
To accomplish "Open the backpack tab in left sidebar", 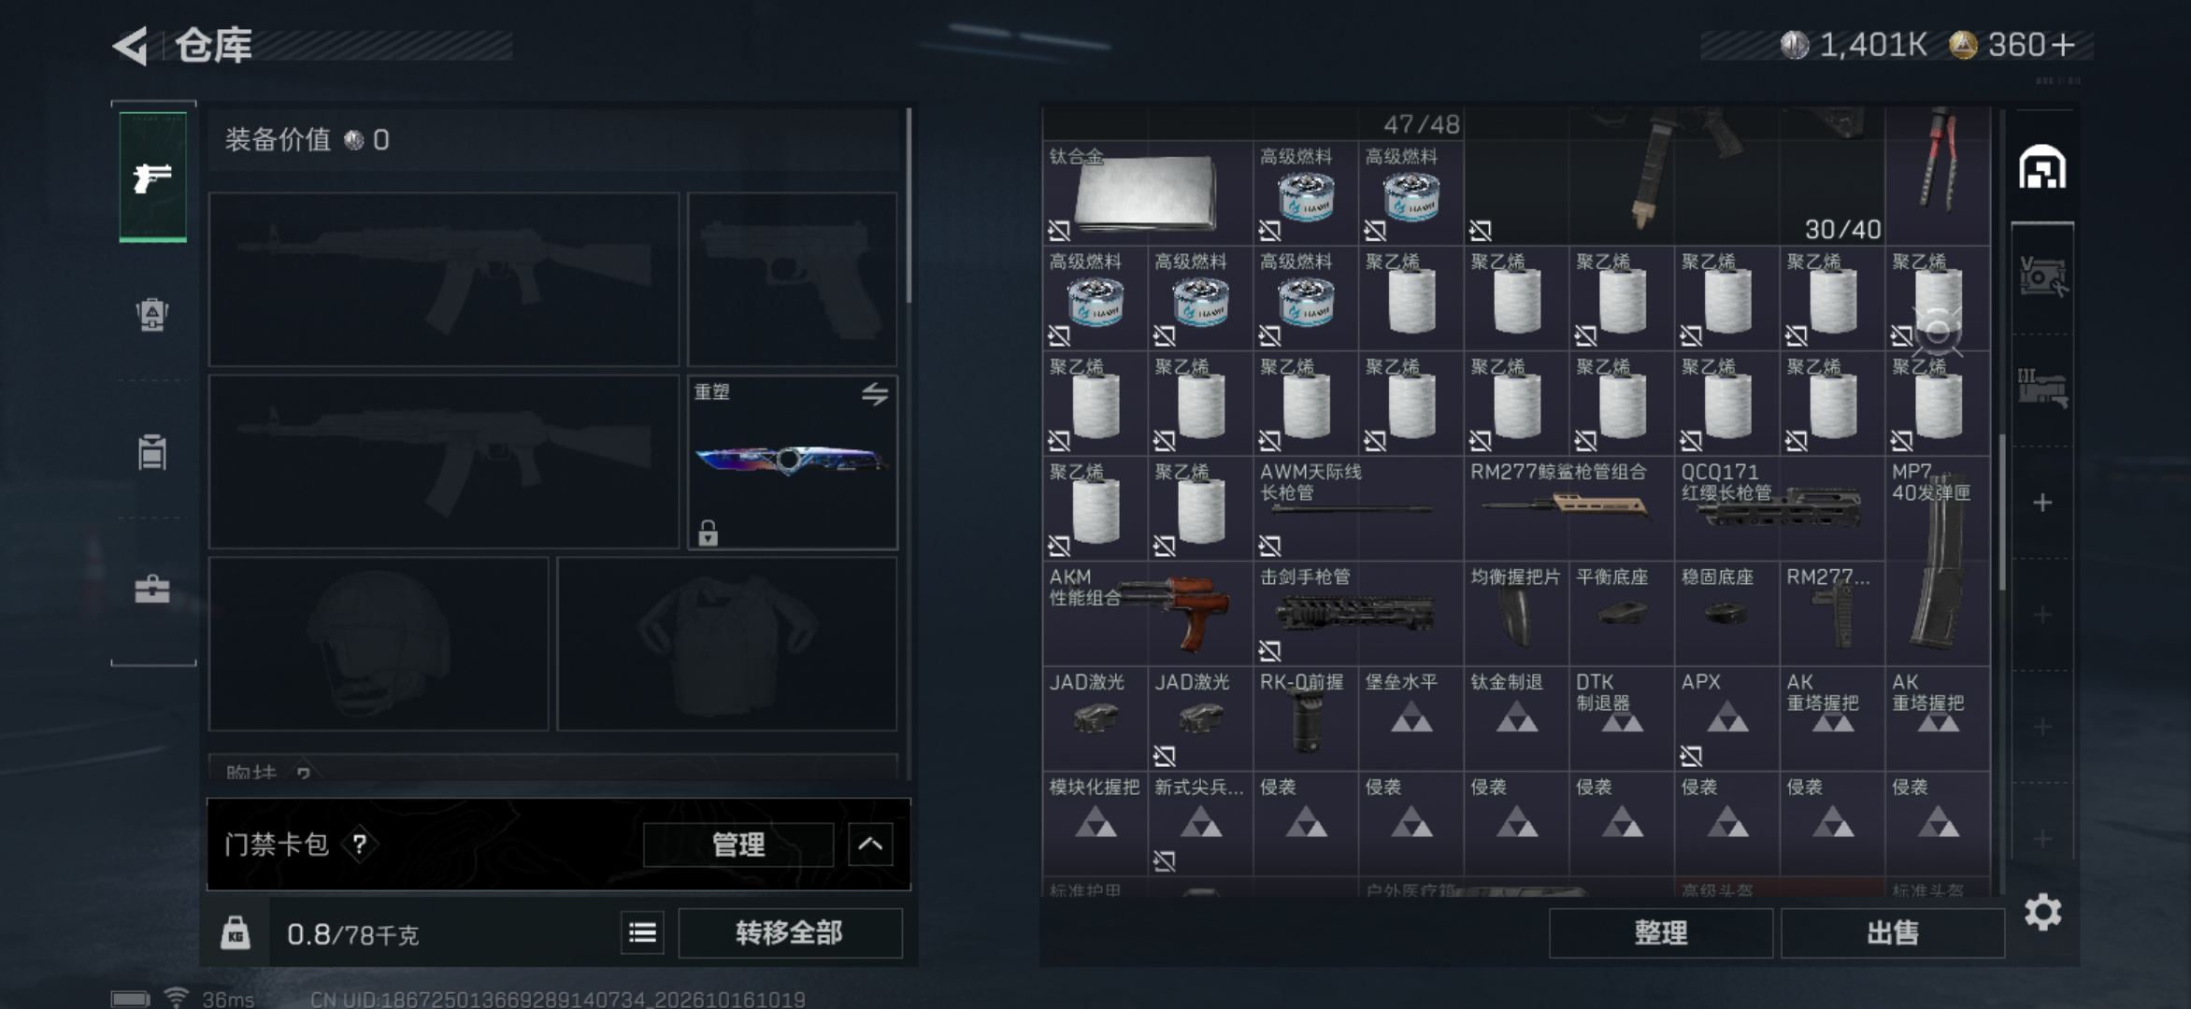I will 152,314.
